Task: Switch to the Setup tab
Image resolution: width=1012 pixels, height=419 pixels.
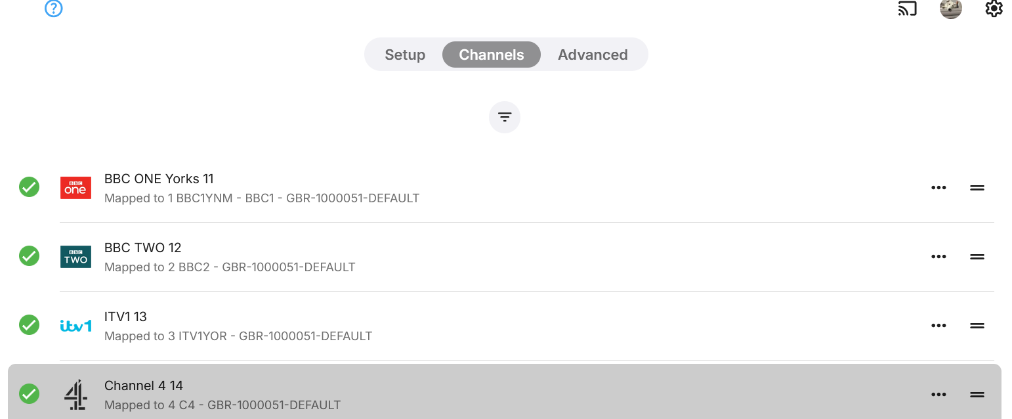Action: point(405,55)
